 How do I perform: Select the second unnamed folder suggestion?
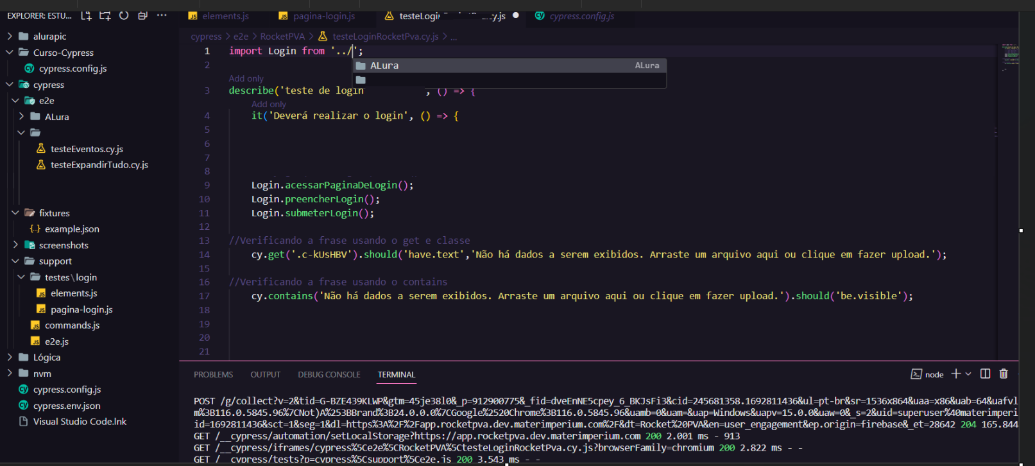509,80
